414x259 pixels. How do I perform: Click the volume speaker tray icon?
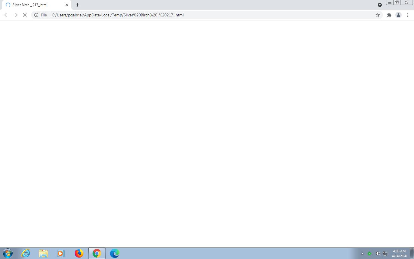[x=378, y=254]
